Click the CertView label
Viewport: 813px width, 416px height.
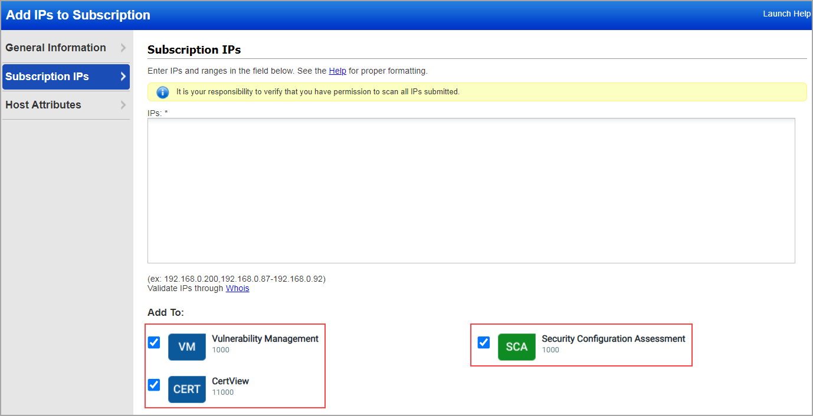(230, 381)
